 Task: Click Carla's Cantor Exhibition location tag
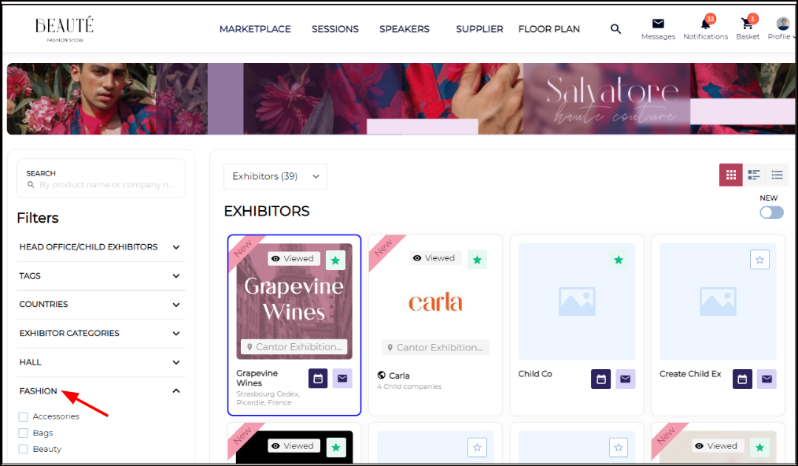pos(436,347)
